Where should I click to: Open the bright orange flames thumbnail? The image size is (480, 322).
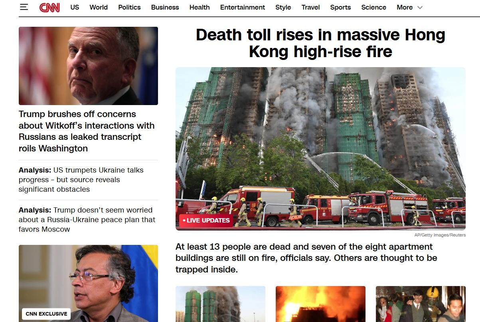[320, 304]
